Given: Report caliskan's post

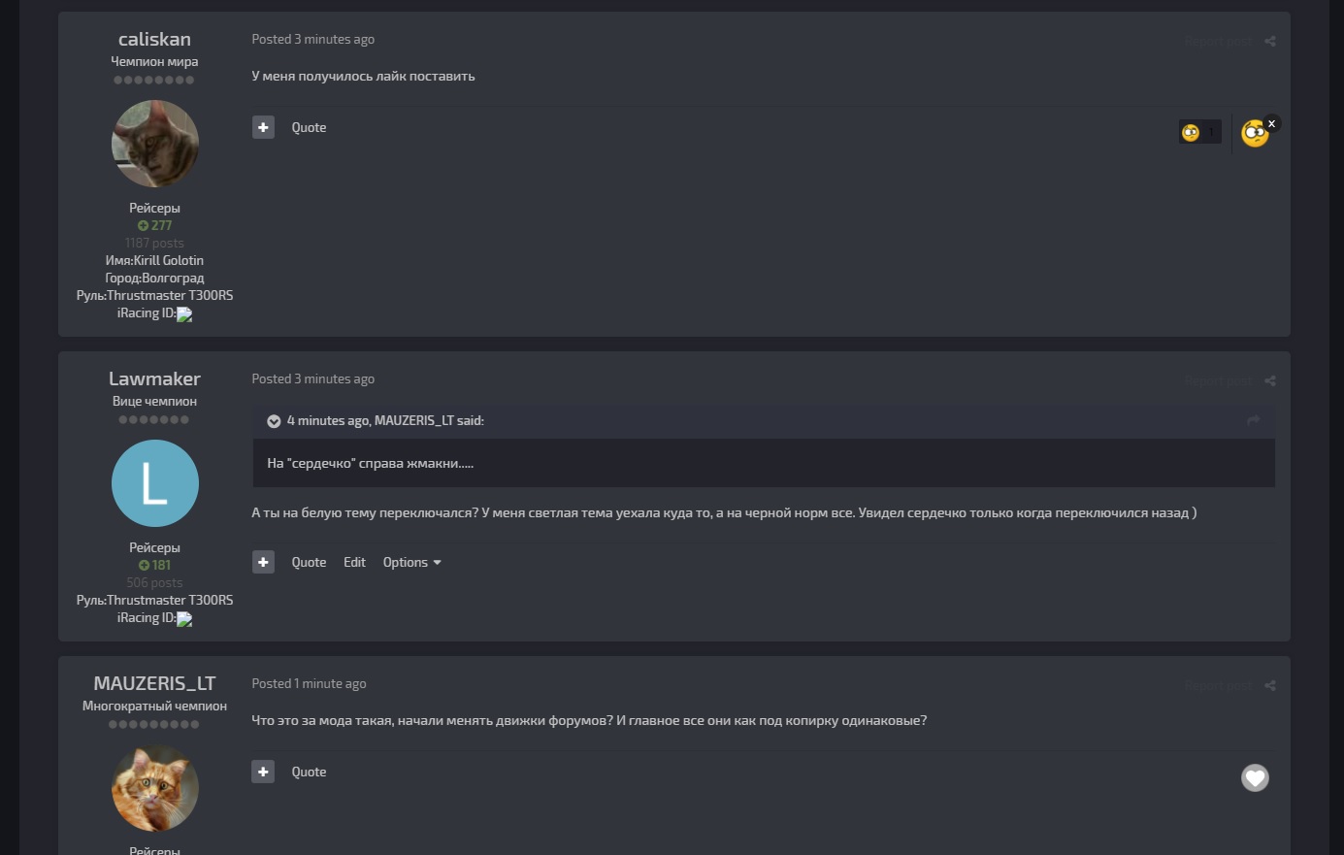Looking at the screenshot, I should click(1218, 42).
